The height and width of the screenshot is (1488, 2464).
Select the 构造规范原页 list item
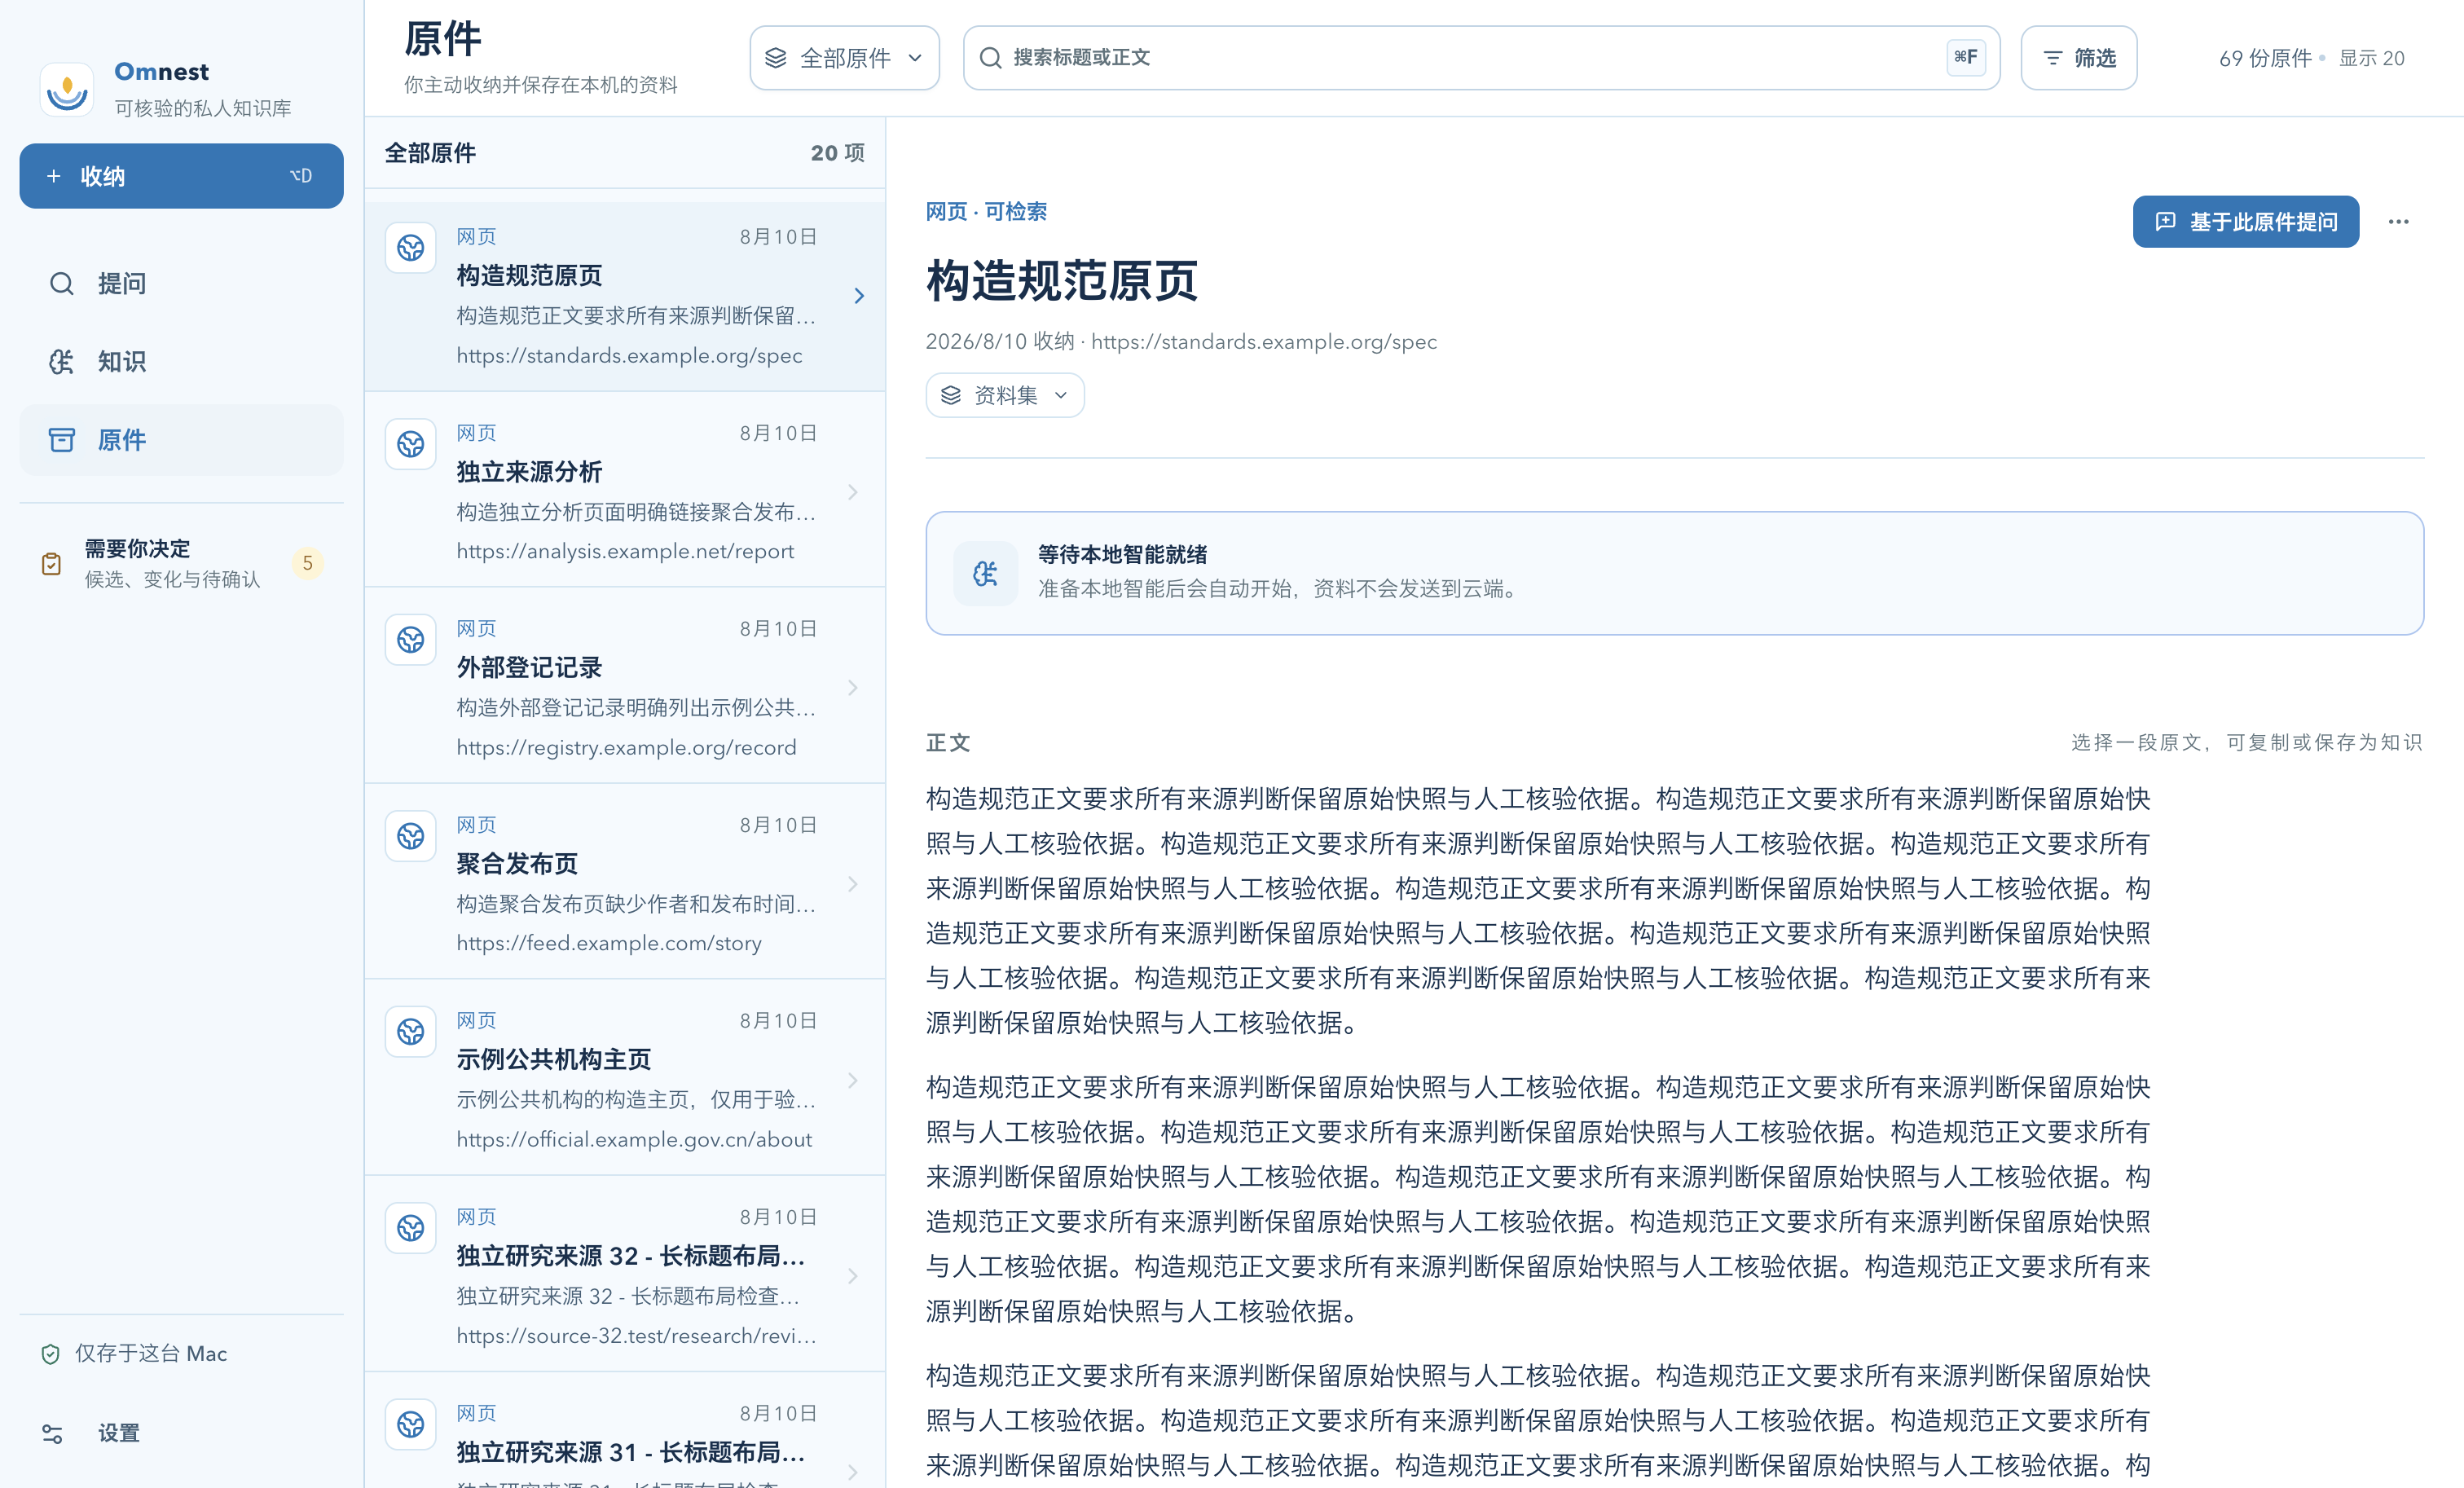click(625, 296)
